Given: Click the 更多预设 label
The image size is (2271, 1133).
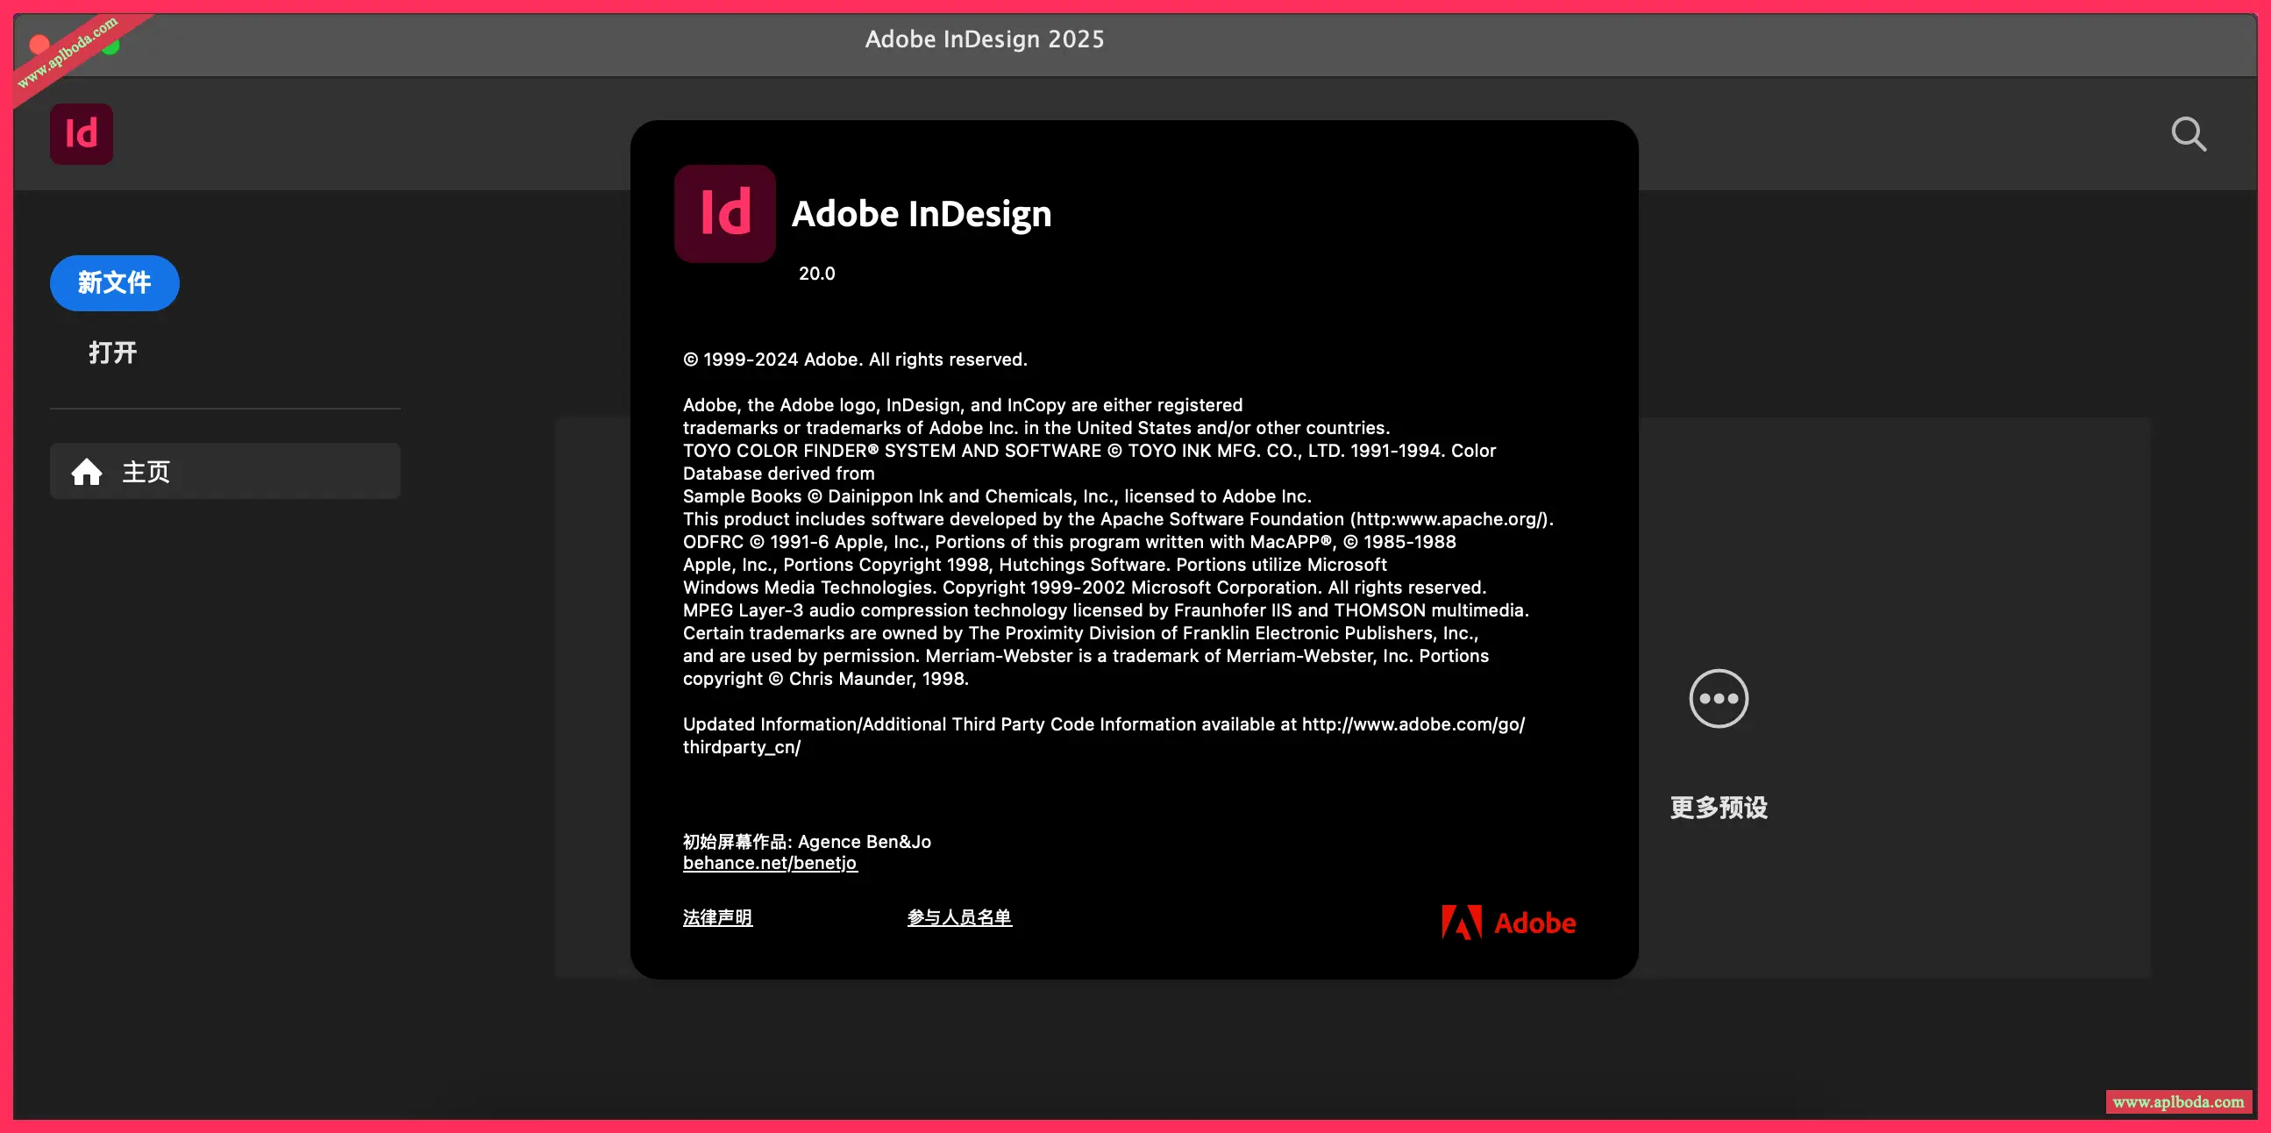Looking at the screenshot, I should (x=1719, y=807).
